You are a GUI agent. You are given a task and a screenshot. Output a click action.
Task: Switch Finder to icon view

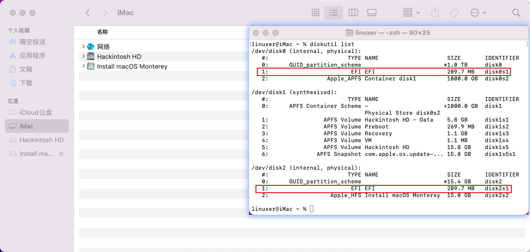316,13
